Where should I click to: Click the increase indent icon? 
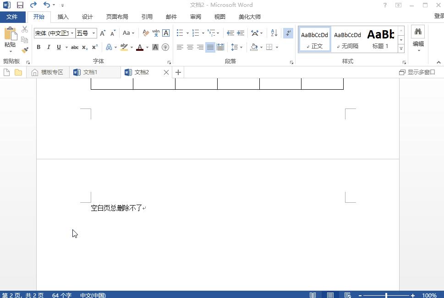click(x=240, y=33)
